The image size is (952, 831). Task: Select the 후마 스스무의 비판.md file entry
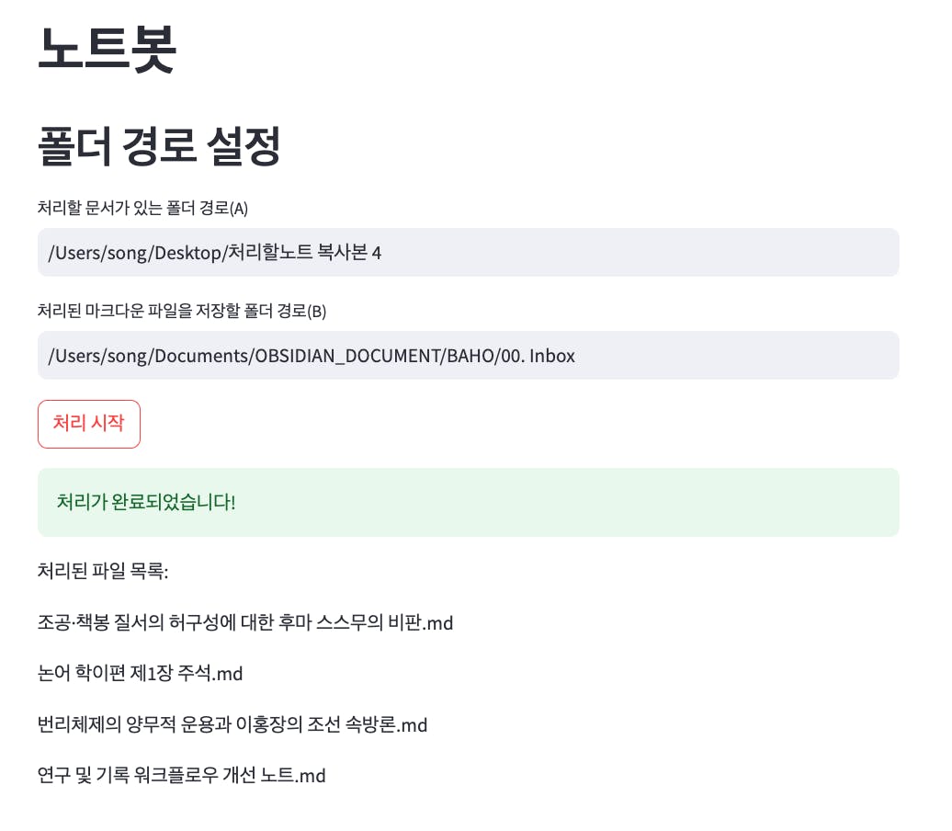(x=245, y=623)
